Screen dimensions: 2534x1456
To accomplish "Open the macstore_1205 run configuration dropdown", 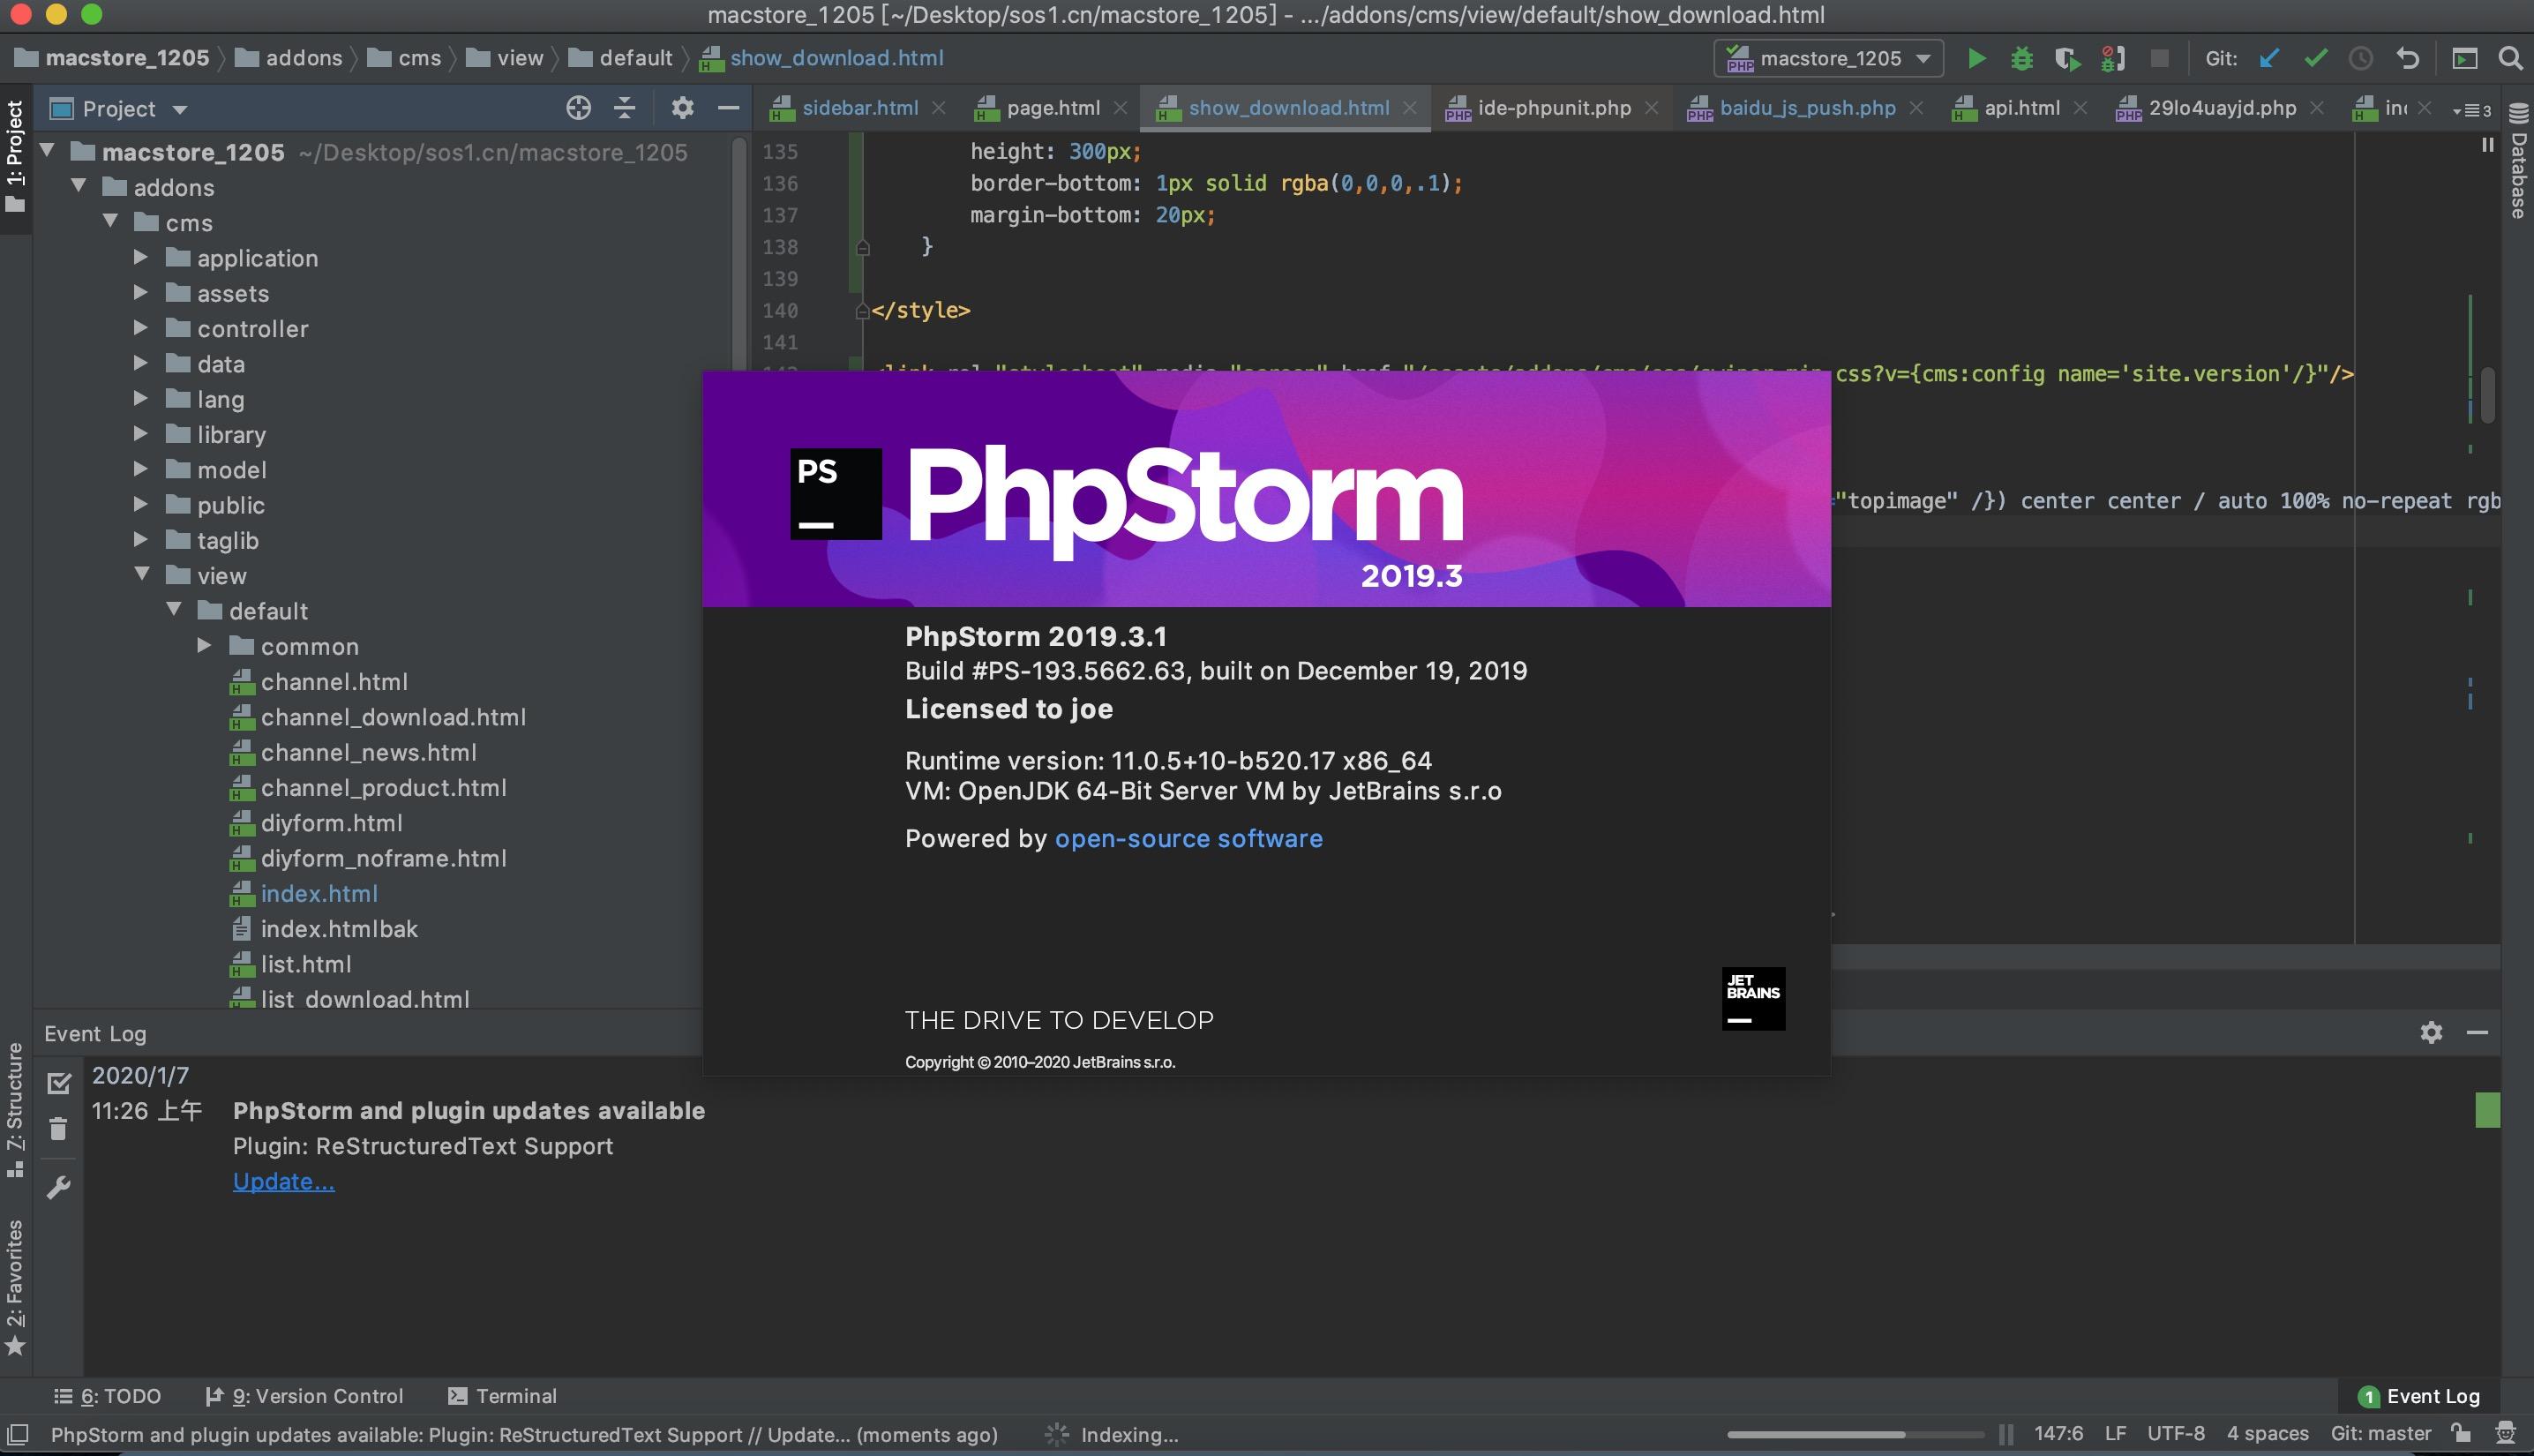I will (x=1828, y=58).
